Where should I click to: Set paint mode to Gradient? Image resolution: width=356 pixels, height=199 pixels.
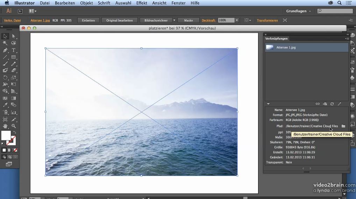tap(9, 150)
